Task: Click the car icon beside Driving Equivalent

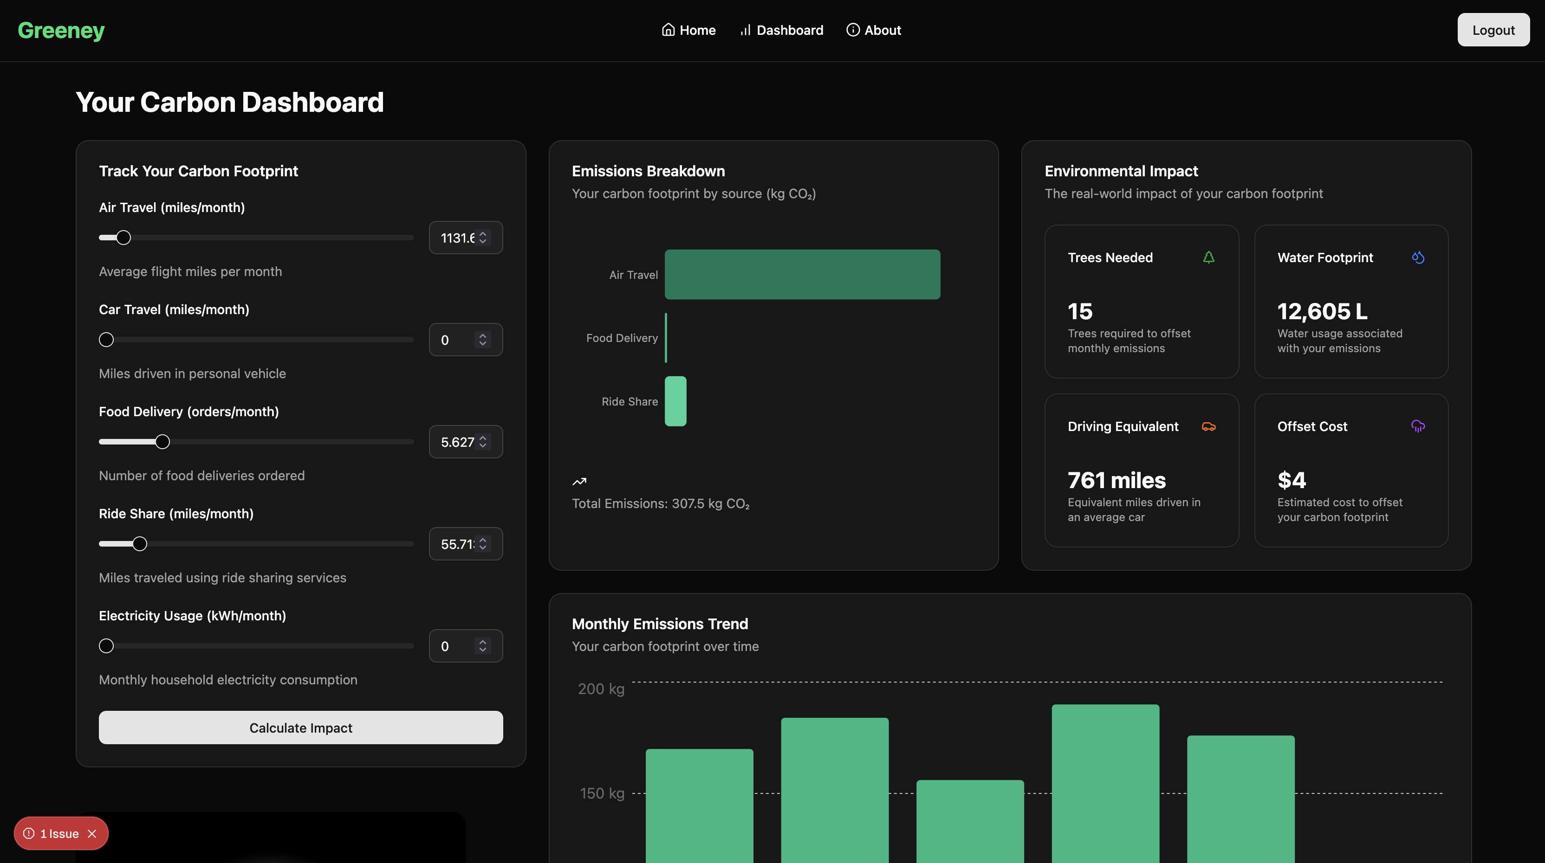Action: (1208, 426)
